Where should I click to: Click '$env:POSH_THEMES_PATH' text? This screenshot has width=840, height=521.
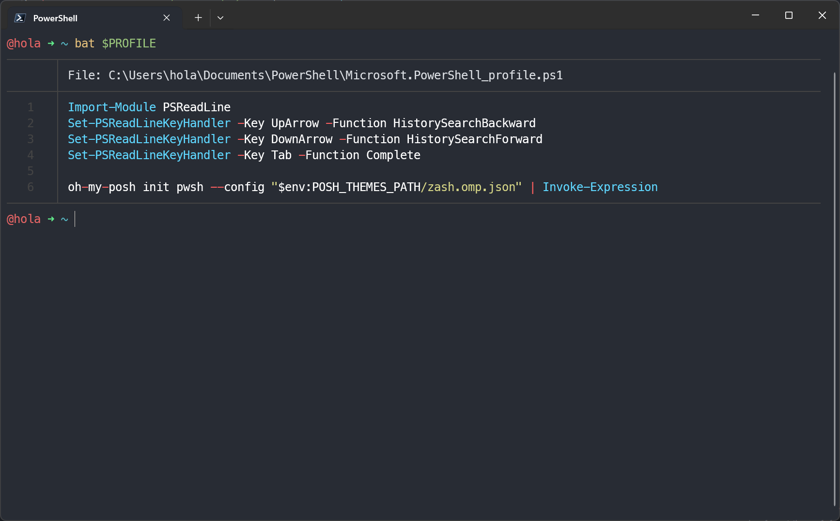tap(349, 187)
